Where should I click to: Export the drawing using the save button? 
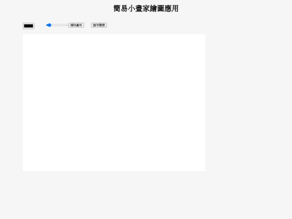(x=99, y=25)
